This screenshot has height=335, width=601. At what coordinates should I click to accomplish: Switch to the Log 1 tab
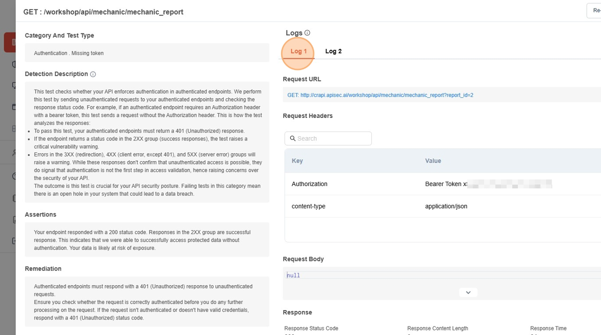pos(299,51)
